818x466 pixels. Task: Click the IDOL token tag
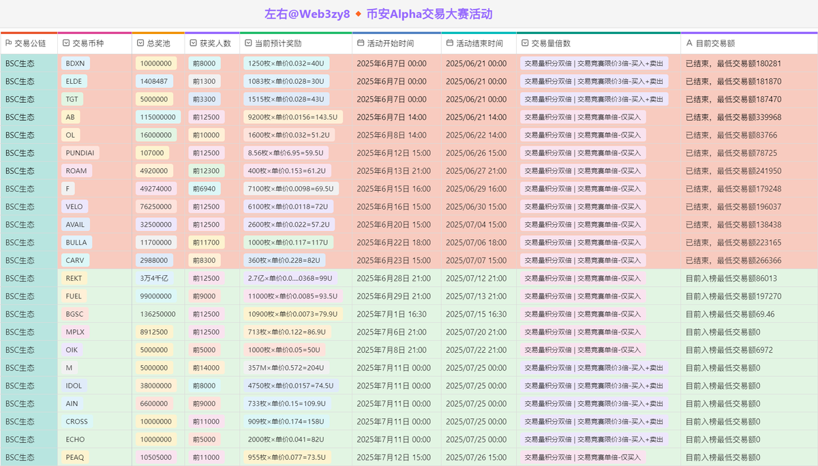click(74, 386)
